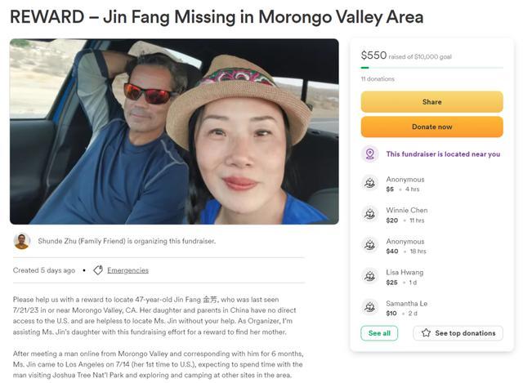Click the 'This fundraiser is located near you' notice
Viewport: 523px width, 383px height.
(442, 154)
